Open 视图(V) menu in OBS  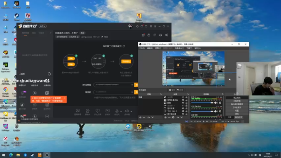[158, 48]
